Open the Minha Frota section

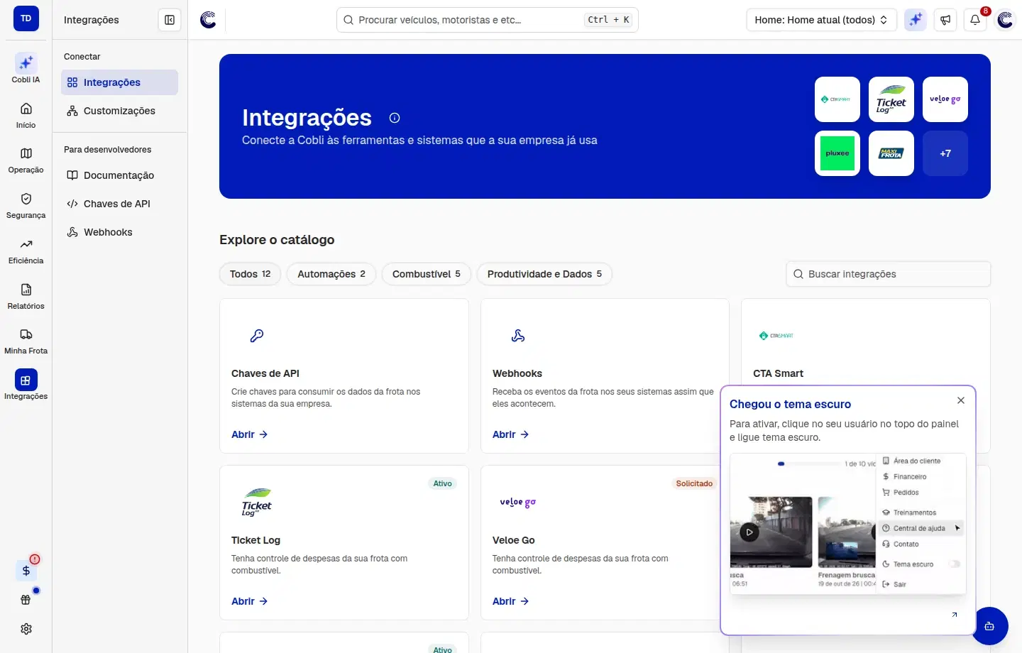(x=26, y=341)
